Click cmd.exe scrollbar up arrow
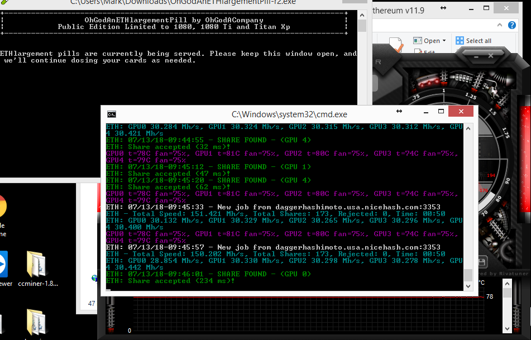The image size is (531, 340). 468,128
